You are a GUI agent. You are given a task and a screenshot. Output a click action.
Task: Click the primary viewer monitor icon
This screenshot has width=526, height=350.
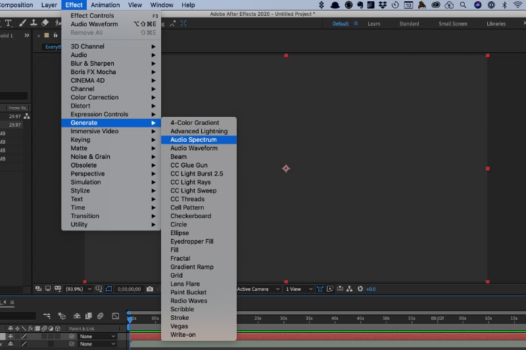(48, 289)
